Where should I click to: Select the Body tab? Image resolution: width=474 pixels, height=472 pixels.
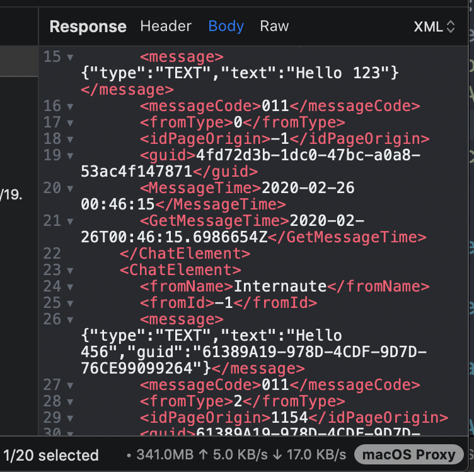226,26
